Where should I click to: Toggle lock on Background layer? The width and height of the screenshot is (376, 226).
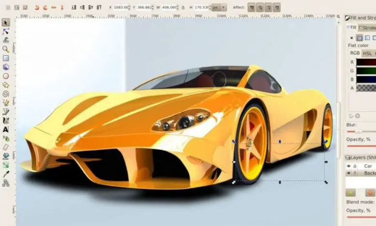(355, 173)
